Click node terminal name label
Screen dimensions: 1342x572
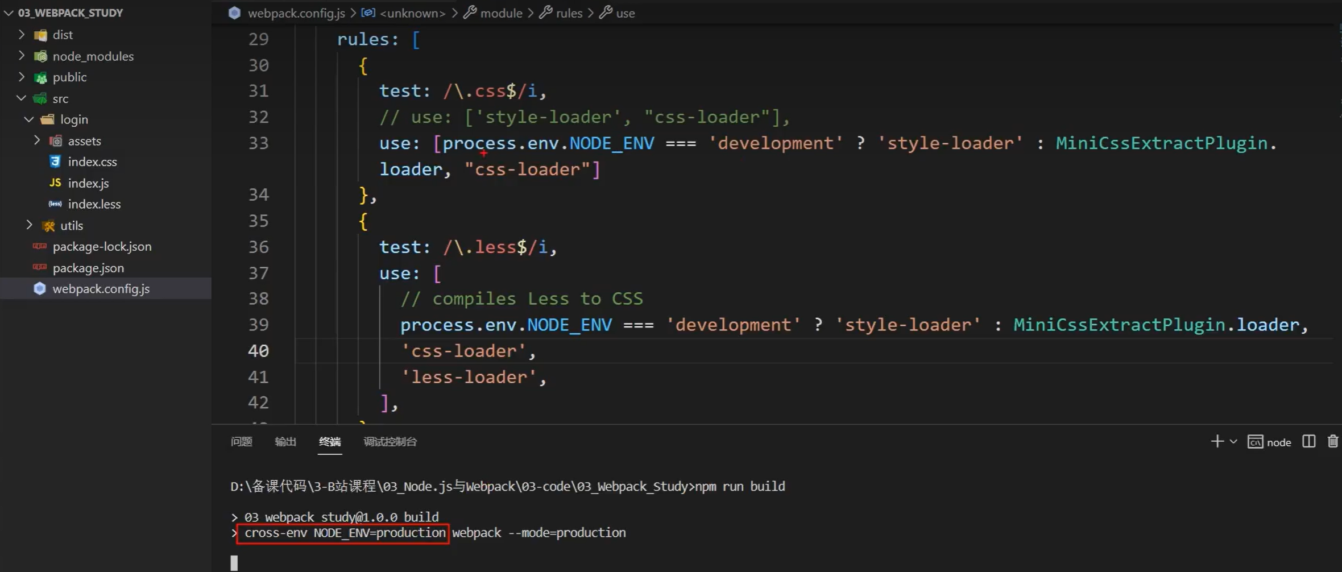[1279, 442]
